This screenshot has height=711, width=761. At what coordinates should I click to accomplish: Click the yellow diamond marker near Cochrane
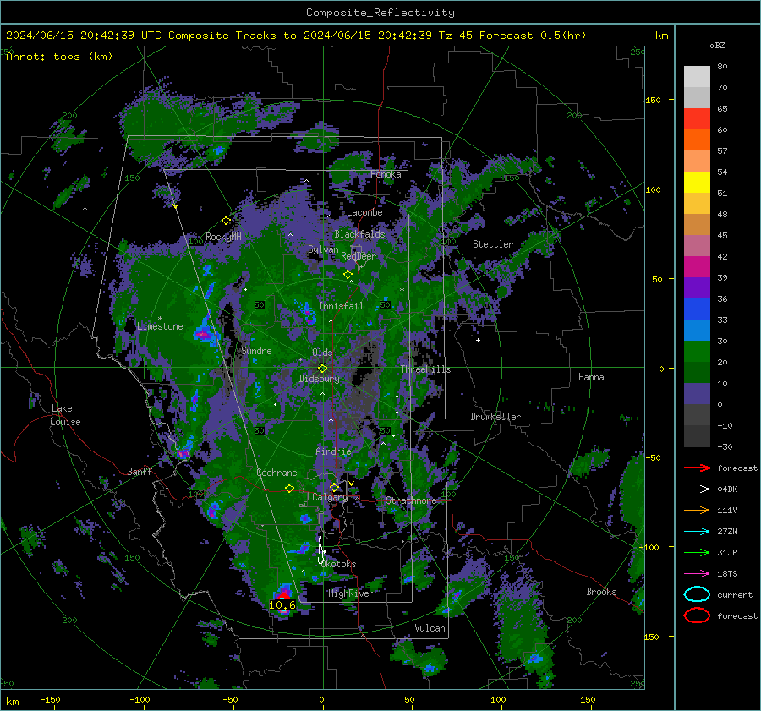tap(290, 489)
